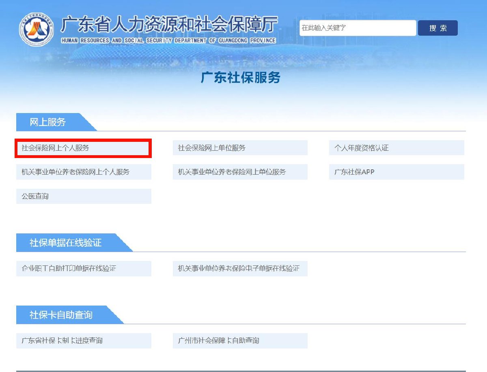This screenshot has width=487, height=372.
Task: Click the 公医查询 link
Action: pos(84,196)
